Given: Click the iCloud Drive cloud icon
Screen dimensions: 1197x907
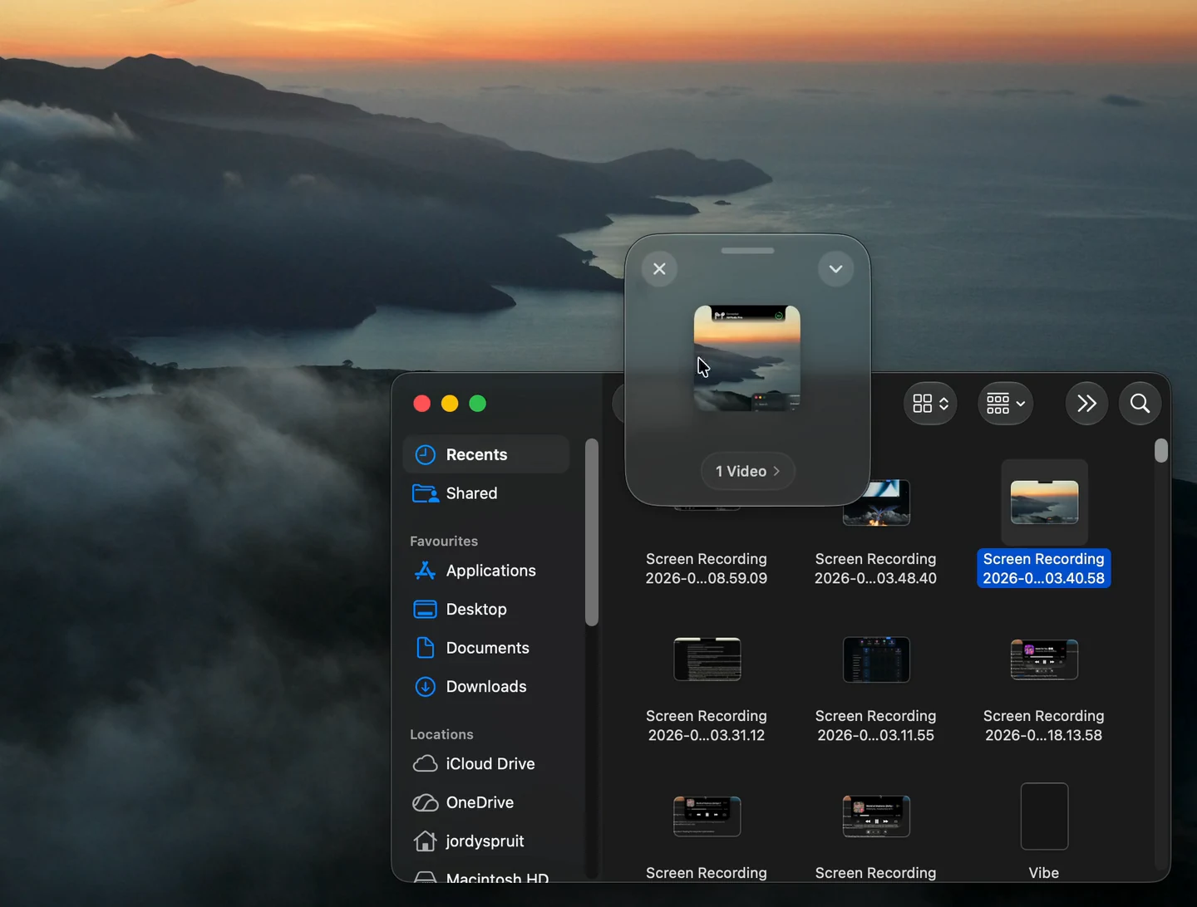Looking at the screenshot, I should pos(425,763).
